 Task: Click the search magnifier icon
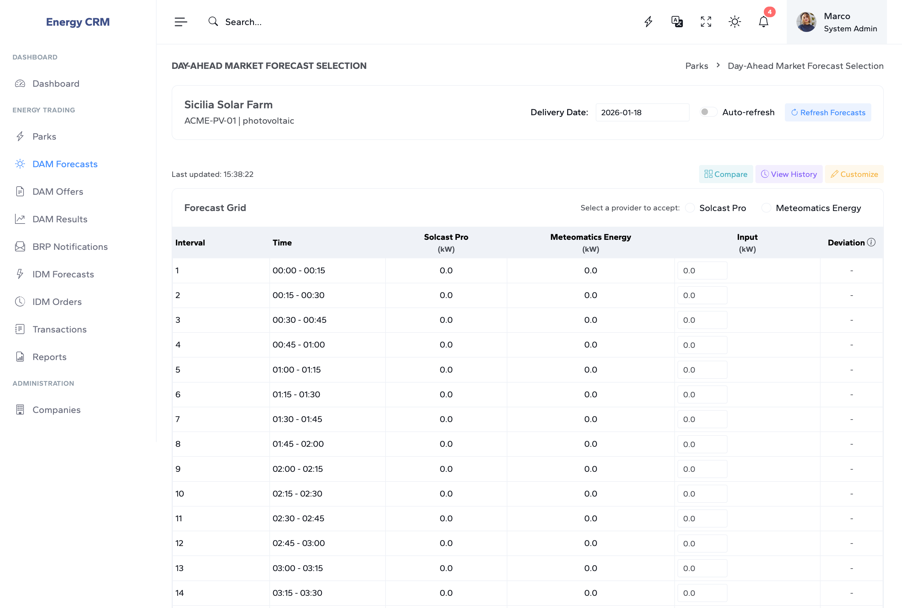[213, 22]
